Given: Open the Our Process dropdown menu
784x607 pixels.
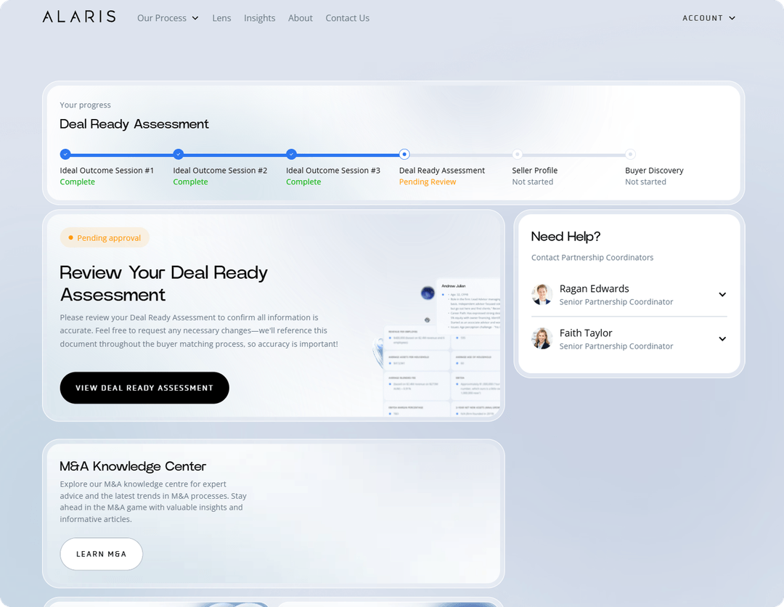Looking at the screenshot, I should [168, 18].
